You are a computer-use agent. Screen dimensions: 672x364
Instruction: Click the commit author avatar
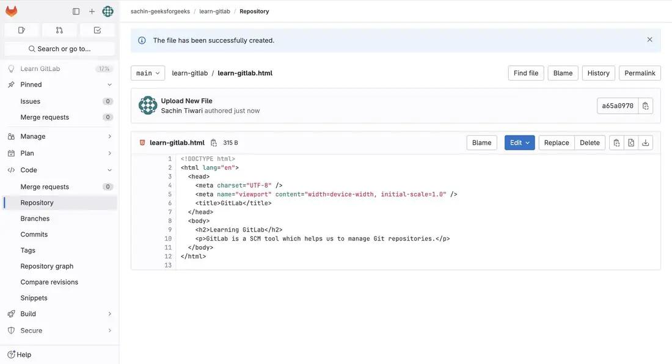(148, 105)
